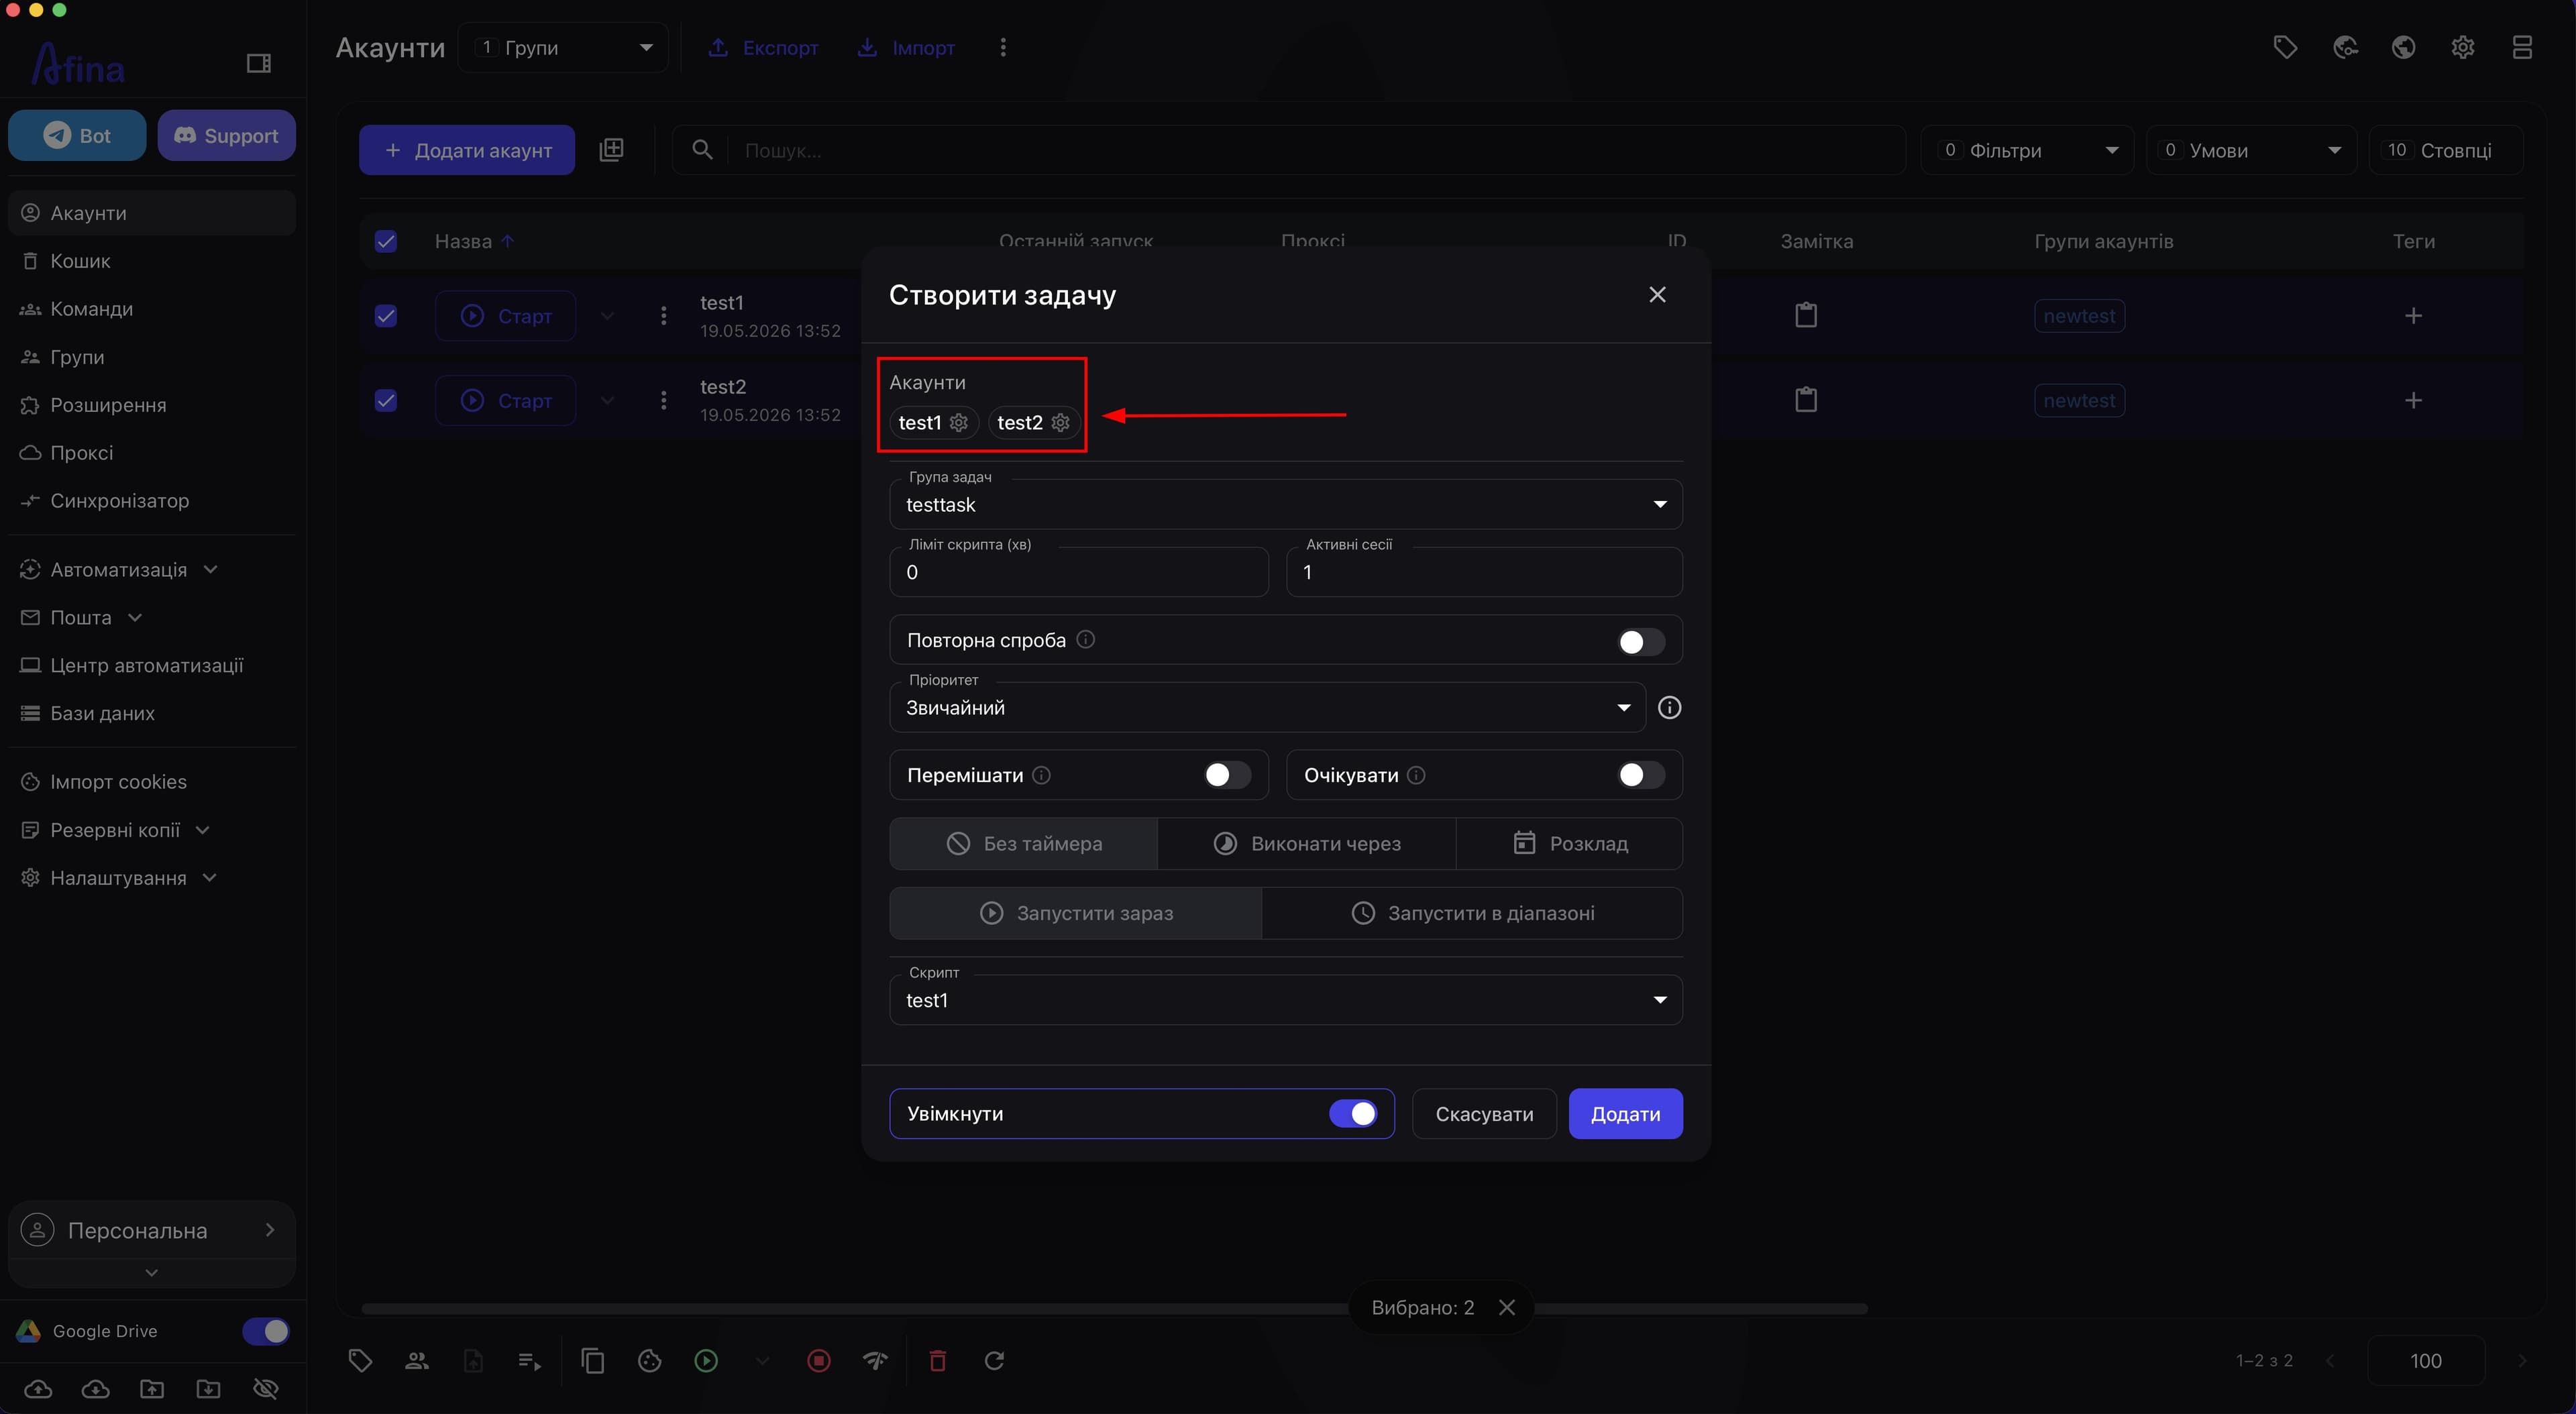Click the cookie settings icon in top bar
The image size is (2576, 1414).
pyautogui.click(x=2345, y=47)
